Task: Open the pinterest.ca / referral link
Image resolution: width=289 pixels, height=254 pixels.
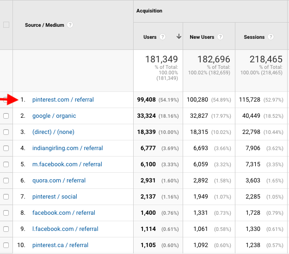Action: (x=60, y=245)
